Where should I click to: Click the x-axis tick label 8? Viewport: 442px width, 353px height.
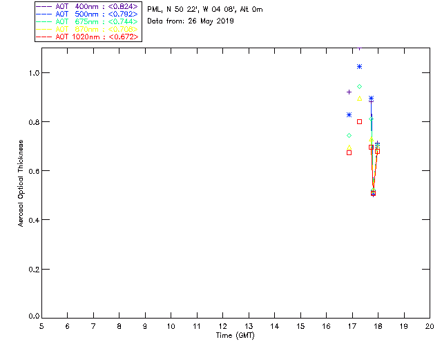tap(119, 326)
